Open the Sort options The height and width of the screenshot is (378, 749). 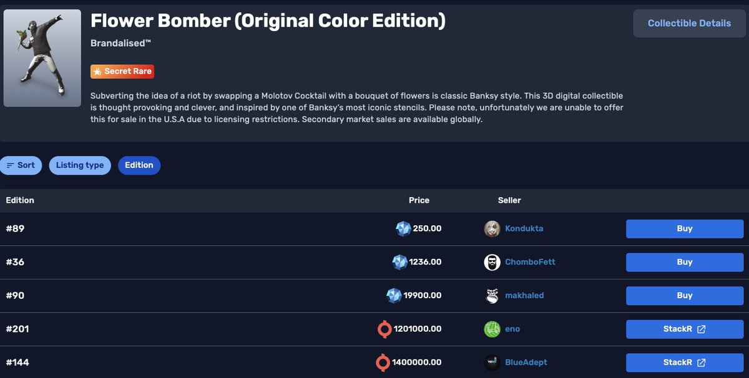click(21, 165)
